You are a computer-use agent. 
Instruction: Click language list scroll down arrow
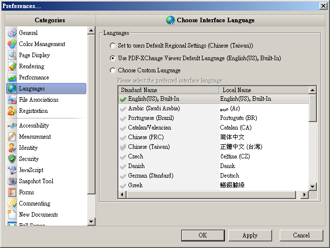click(313, 186)
